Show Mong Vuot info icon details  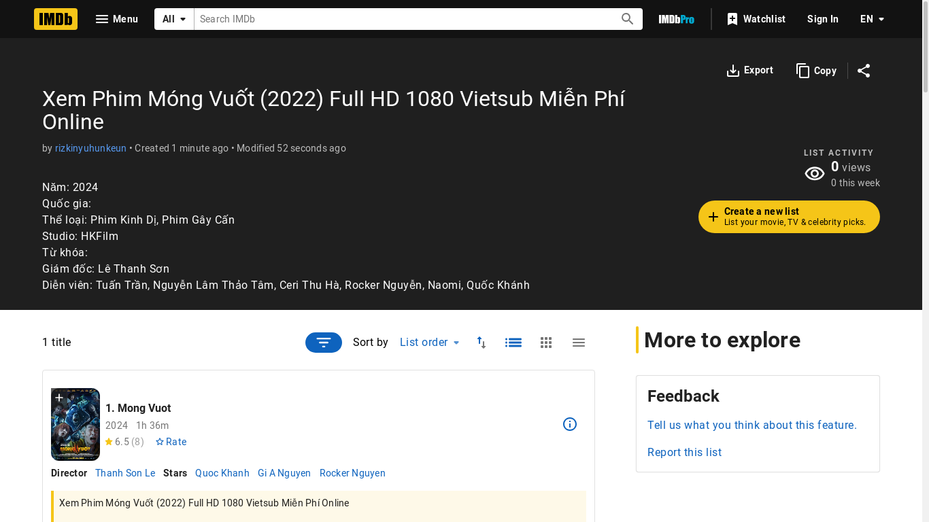pos(570,424)
